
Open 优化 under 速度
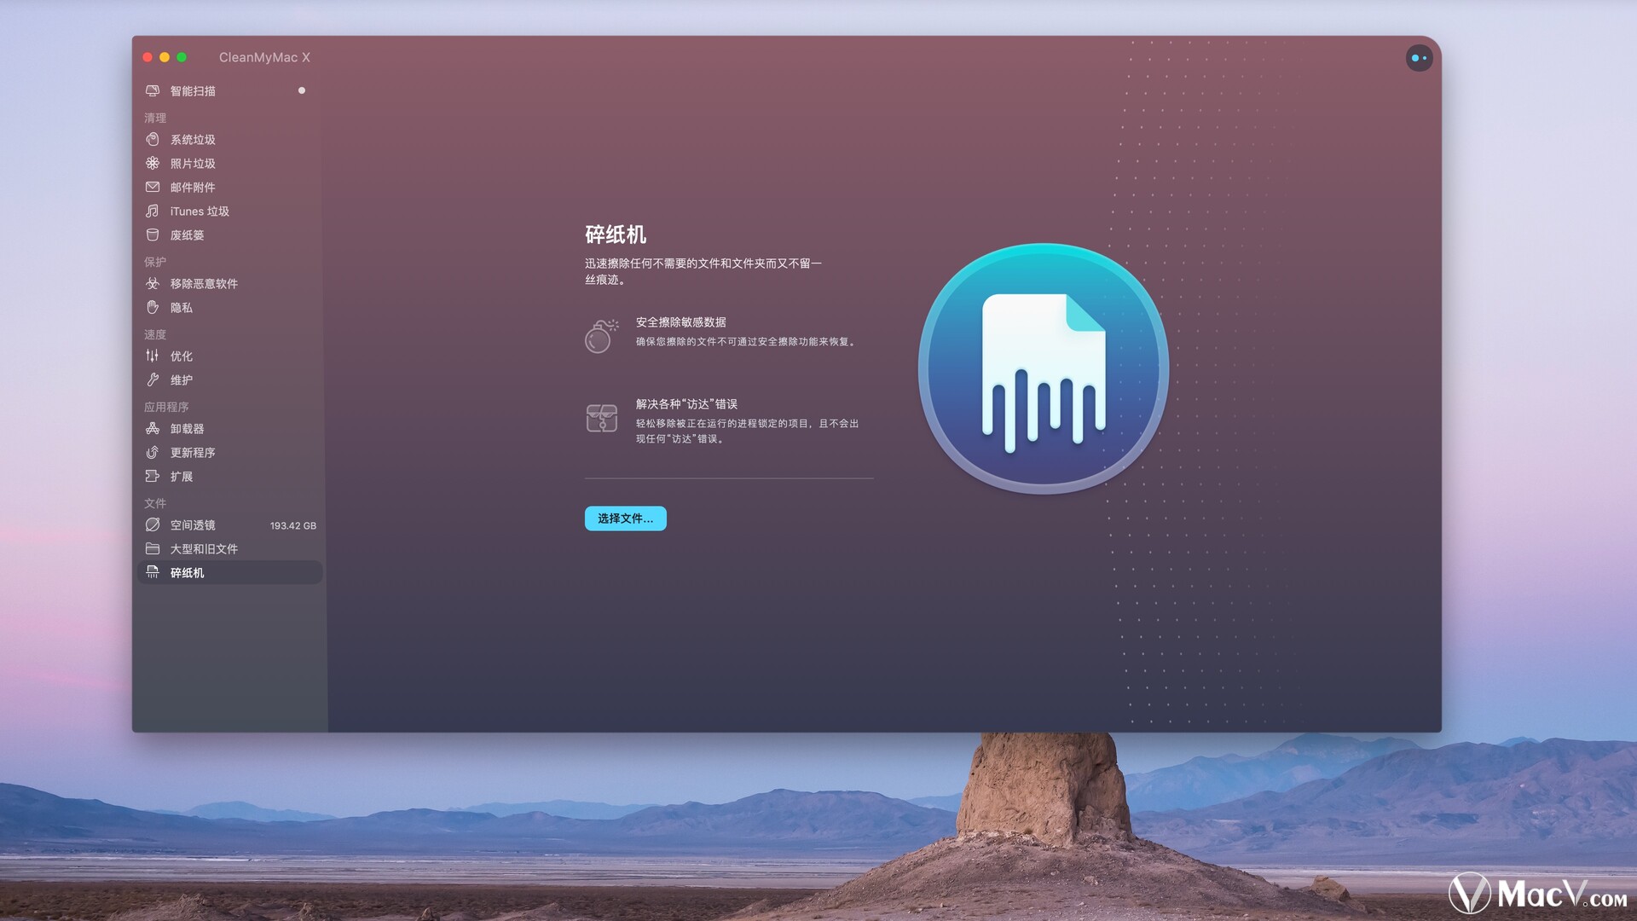pos(229,356)
